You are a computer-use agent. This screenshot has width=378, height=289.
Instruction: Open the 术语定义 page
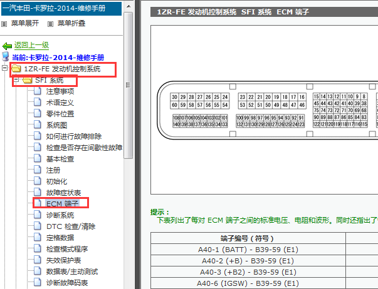point(60,103)
